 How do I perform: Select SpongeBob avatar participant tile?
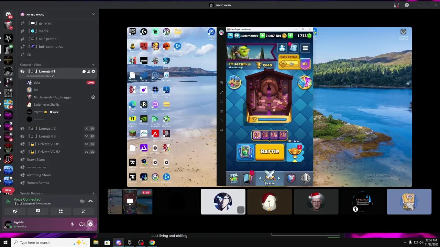click(409, 202)
